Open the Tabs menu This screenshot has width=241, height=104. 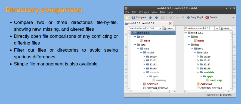click(162, 12)
